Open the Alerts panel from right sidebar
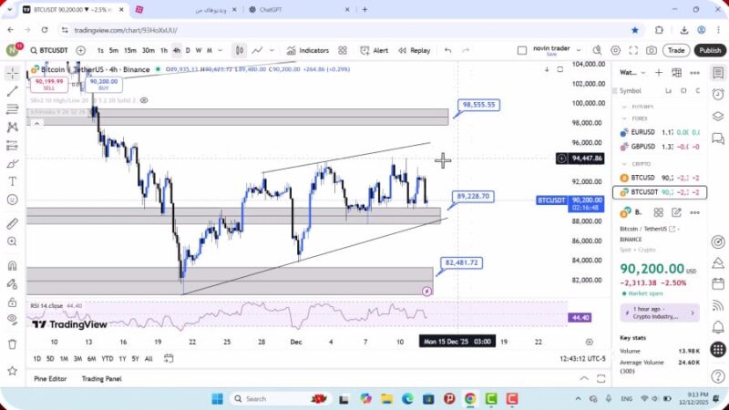This screenshot has width=729, height=410. (x=718, y=91)
